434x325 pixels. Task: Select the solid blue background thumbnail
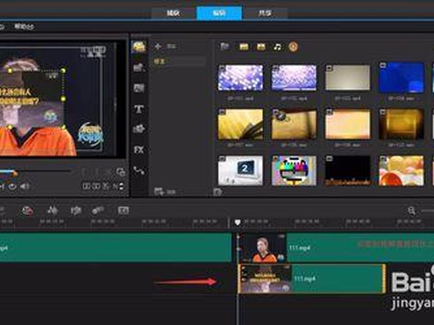tap(401, 77)
